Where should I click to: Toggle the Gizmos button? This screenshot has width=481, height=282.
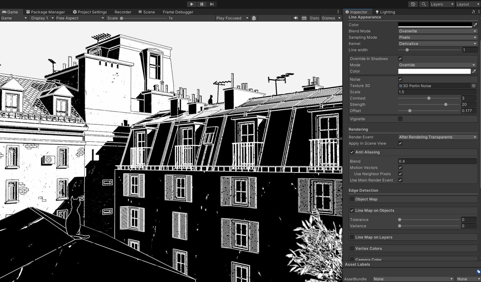click(328, 18)
